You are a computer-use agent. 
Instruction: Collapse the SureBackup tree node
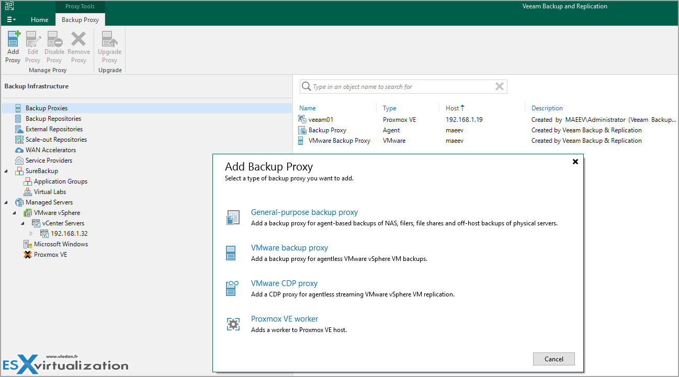click(6, 171)
